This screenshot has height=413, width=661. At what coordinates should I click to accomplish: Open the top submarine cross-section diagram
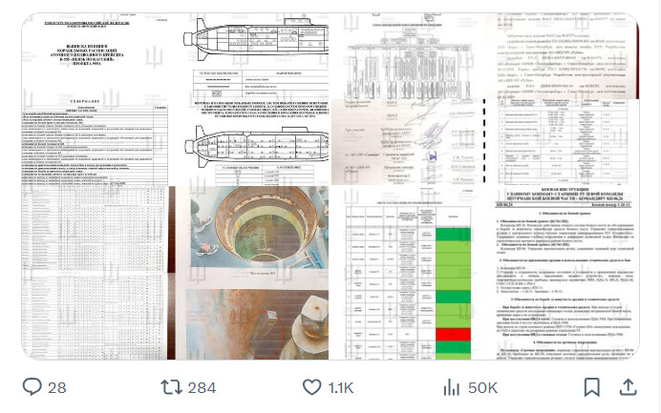point(255,40)
